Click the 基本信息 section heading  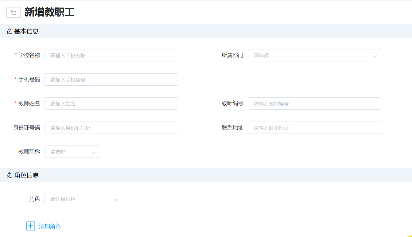[26, 31]
